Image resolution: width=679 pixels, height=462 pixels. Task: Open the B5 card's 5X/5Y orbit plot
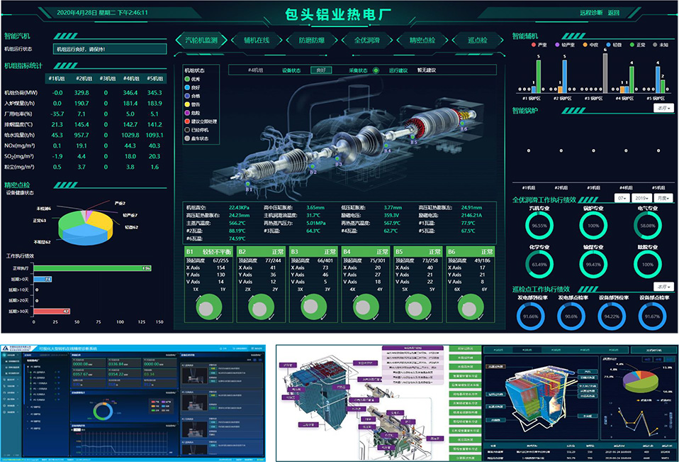[x=418, y=307]
